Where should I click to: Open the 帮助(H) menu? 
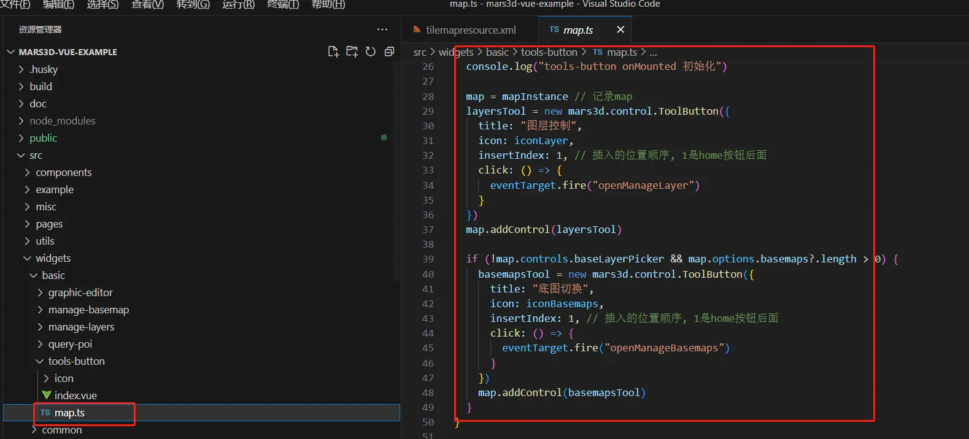[328, 4]
